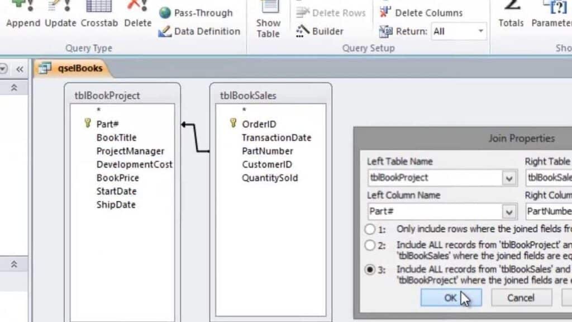Viewport: 572px width, 322px height.
Task: Select join option 3 radio button
Action: pos(370,270)
